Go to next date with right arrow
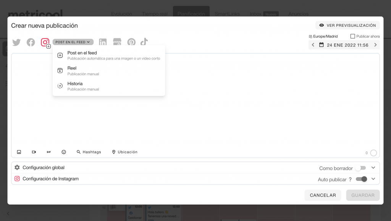The height and width of the screenshot is (221, 391). click(375, 45)
